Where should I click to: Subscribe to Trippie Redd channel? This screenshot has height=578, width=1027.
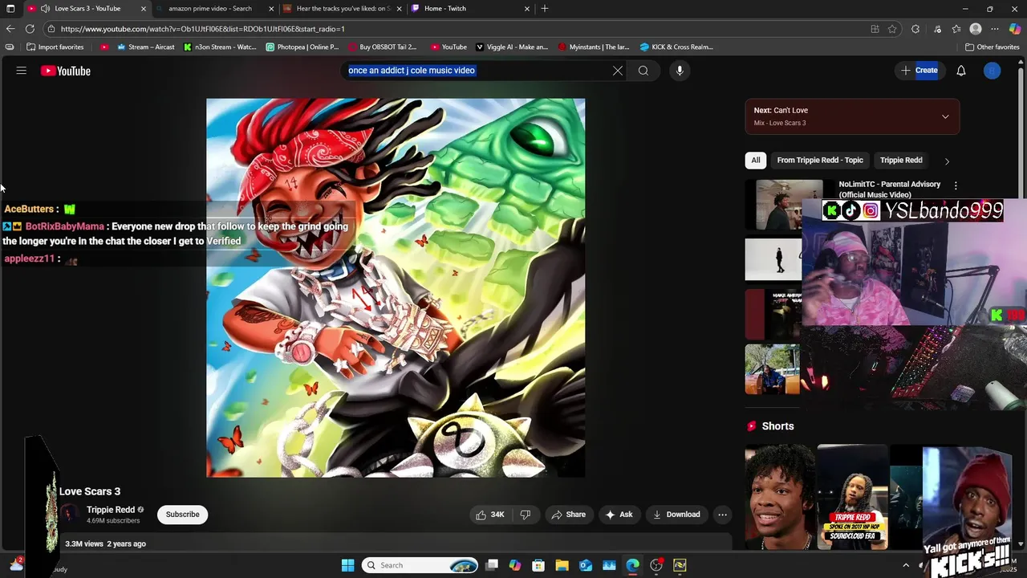(x=182, y=515)
